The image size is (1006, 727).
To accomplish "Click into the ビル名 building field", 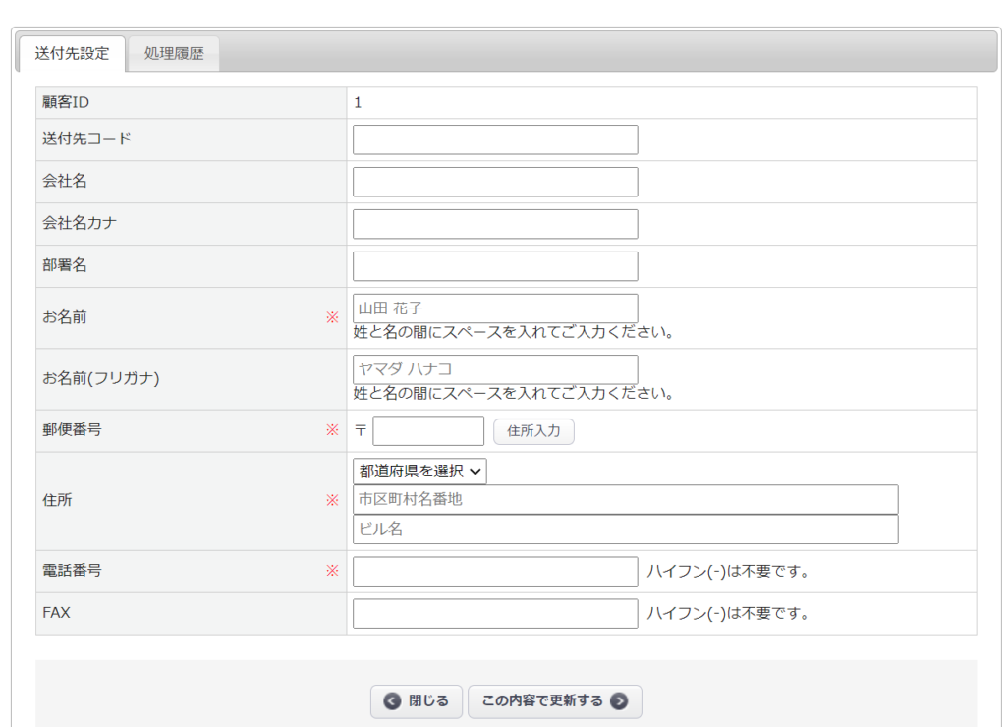I will tap(625, 530).
